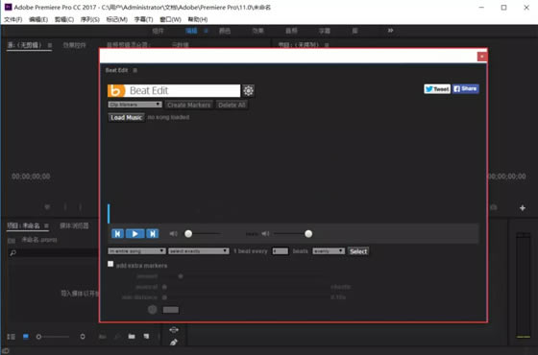Open the 窗口(W) menu

(170, 19)
